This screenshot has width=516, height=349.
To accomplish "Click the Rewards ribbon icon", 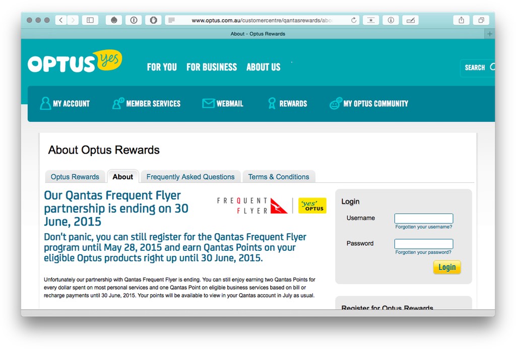I will click(x=272, y=103).
